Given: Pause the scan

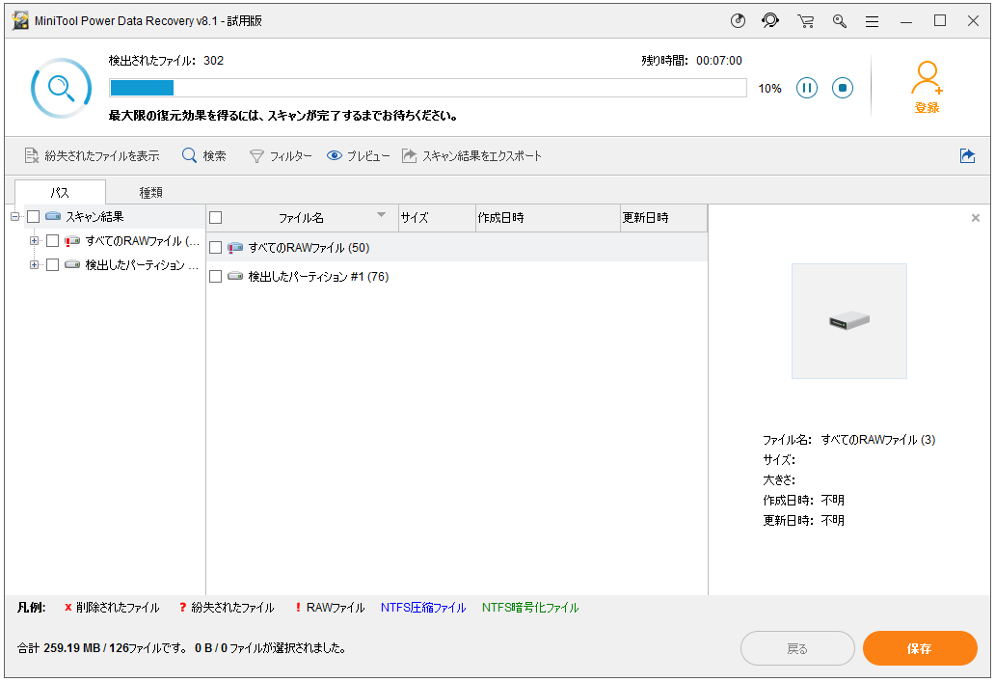Looking at the screenshot, I should 807,88.
